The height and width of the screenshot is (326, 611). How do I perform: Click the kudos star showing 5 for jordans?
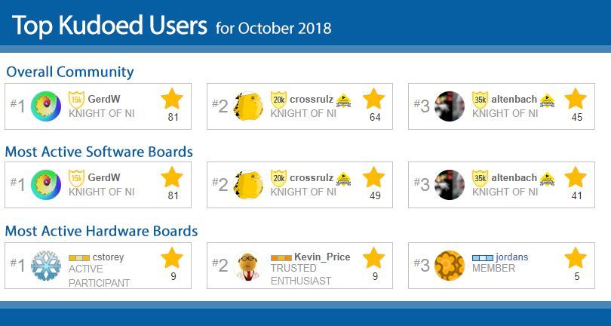(x=576, y=258)
